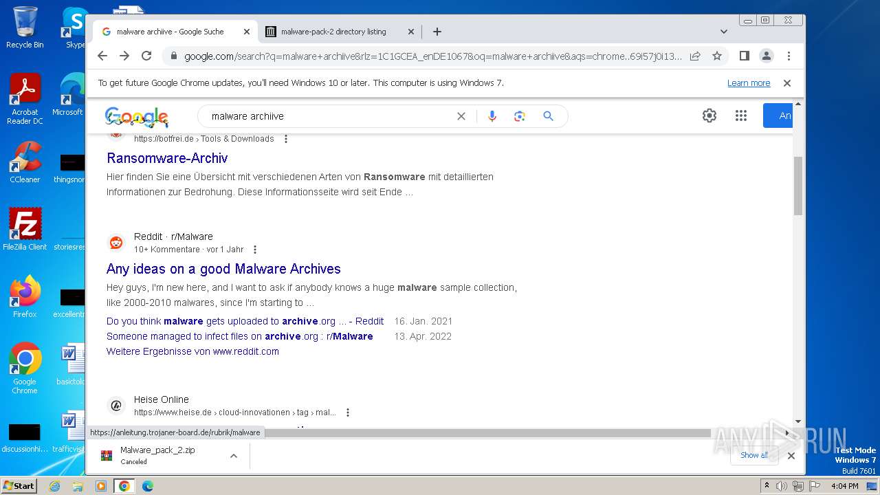Click the clock showing 4:04 PM
880x495 pixels.
coord(844,486)
